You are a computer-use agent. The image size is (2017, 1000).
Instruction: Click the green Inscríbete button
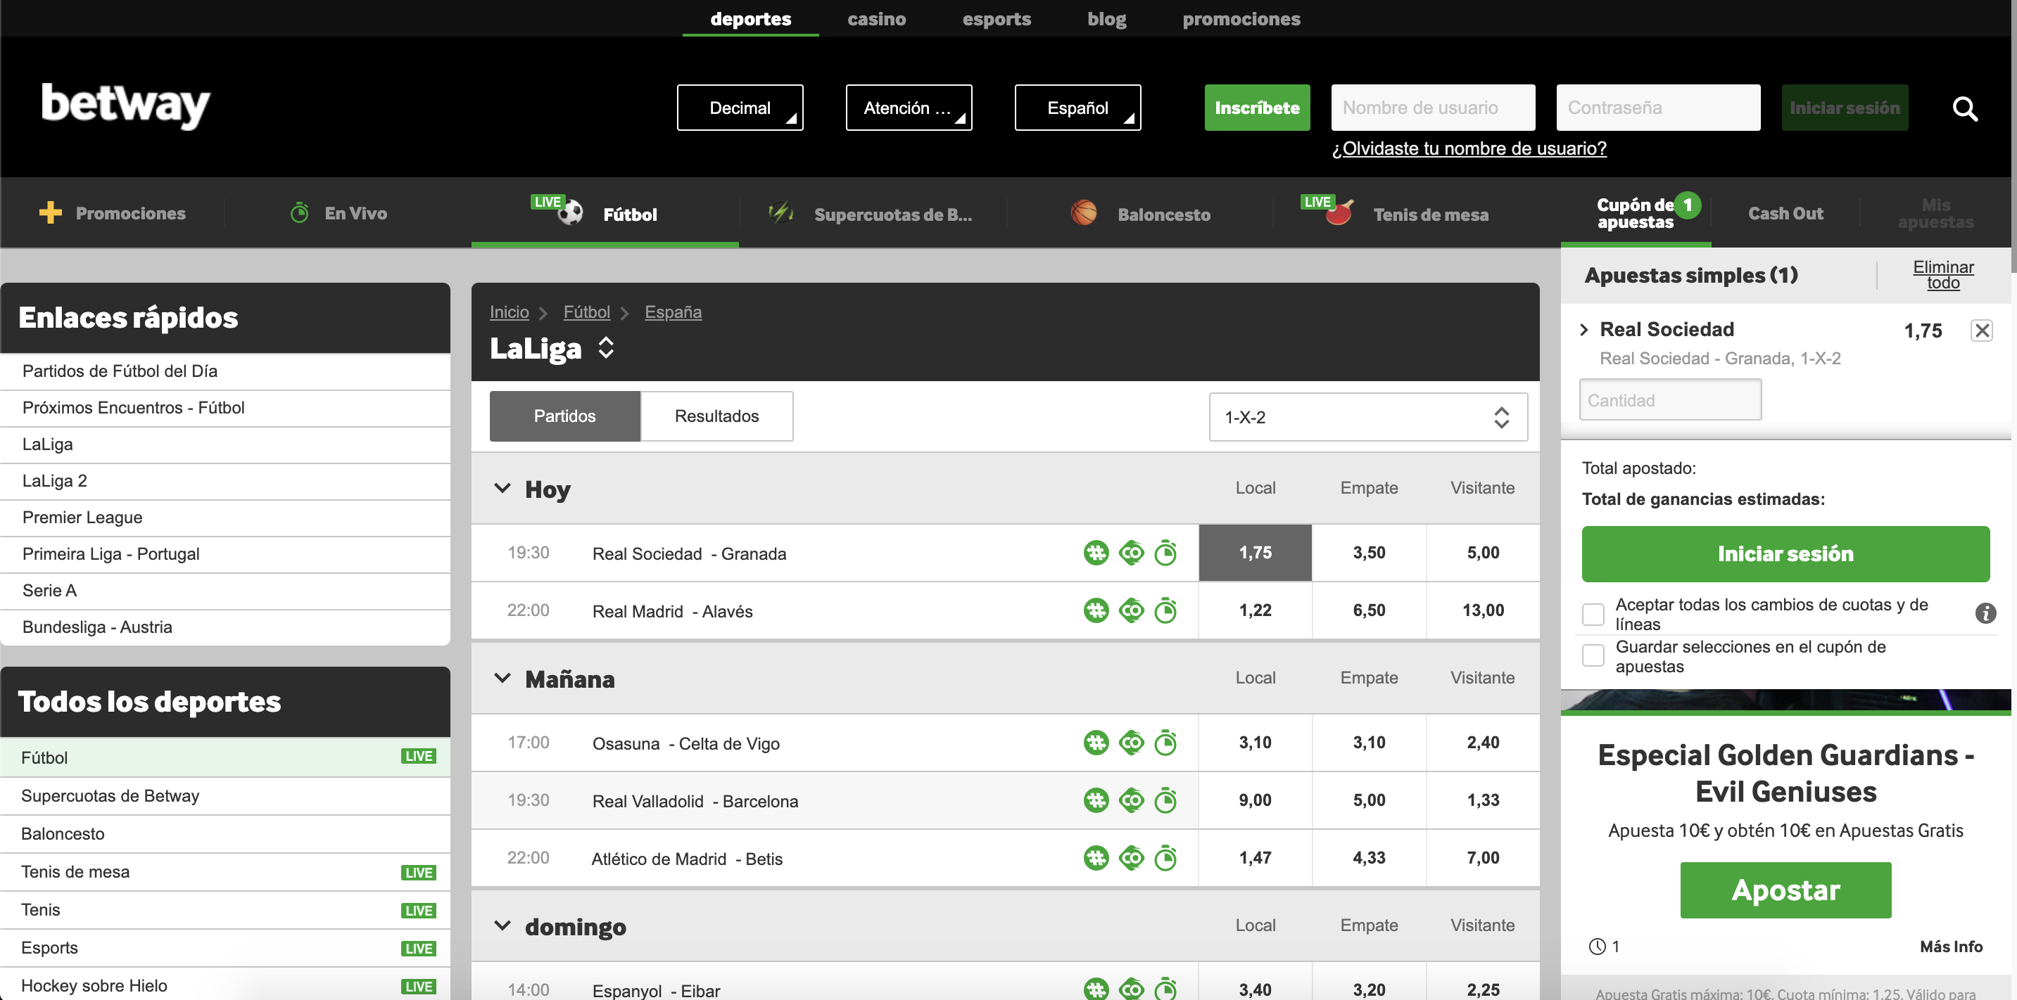click(1257, 108)
